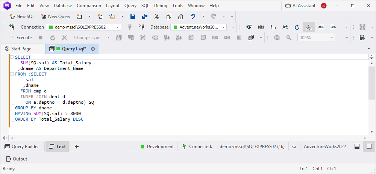This screenshot has width=376, height=174.
Task: Cut selection with the scissors icon
Action: click(x=157, y=17)
